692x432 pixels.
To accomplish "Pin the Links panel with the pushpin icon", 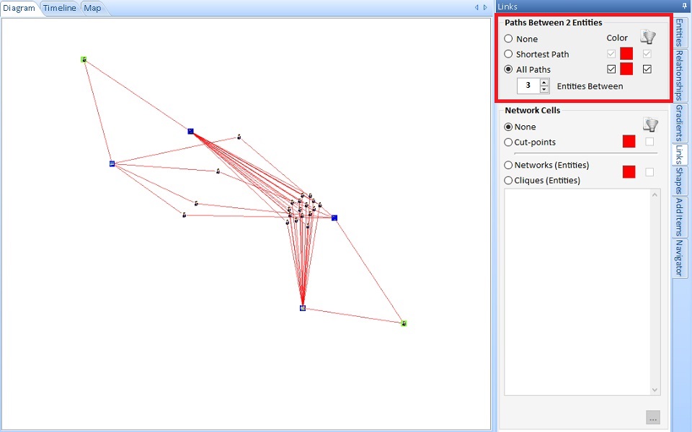I will pos(684,6).
